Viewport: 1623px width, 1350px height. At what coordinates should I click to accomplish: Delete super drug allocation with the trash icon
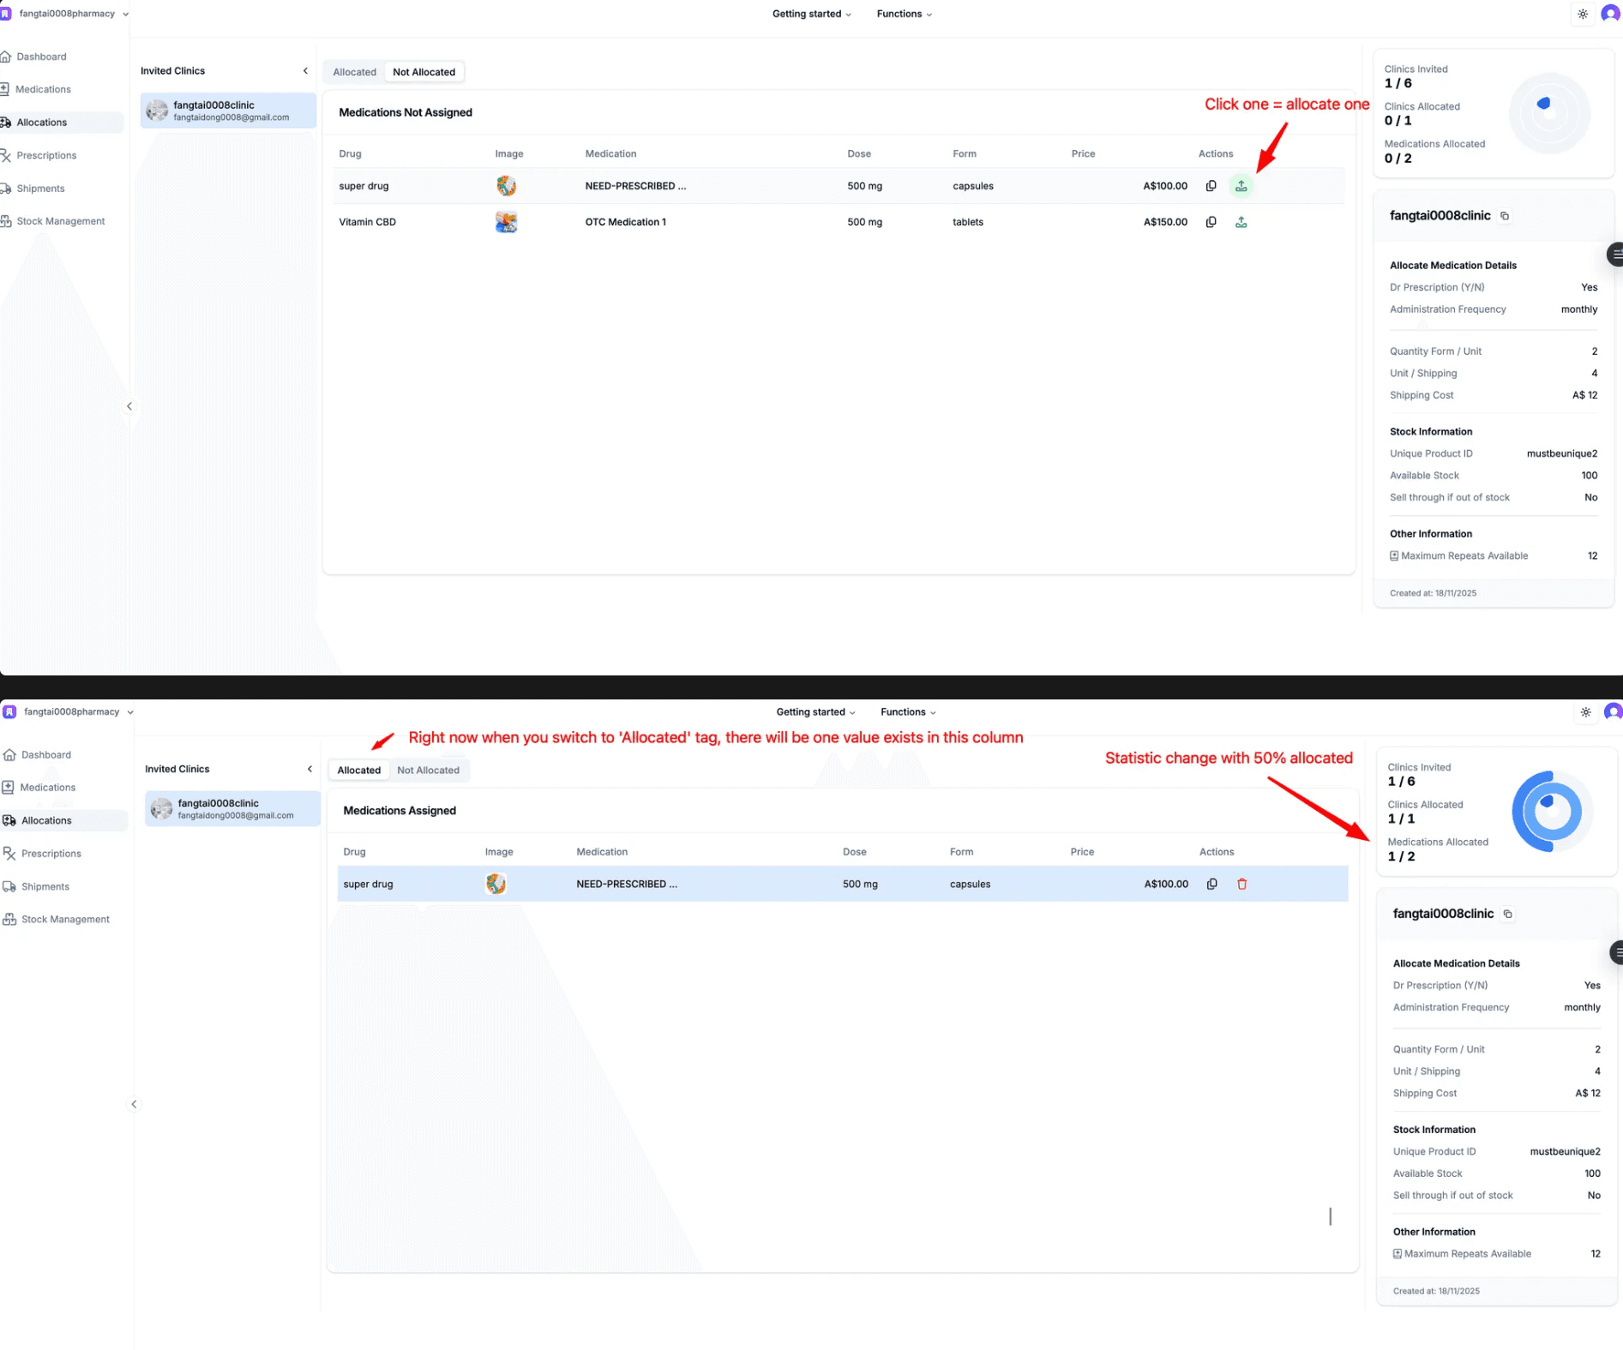[x=1242, y=884]
